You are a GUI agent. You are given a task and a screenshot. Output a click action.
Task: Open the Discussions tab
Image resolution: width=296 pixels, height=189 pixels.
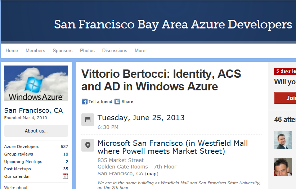(x=115, y=51)
